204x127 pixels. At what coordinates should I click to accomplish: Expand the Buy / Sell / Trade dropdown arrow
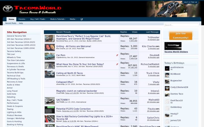point(46,19)
